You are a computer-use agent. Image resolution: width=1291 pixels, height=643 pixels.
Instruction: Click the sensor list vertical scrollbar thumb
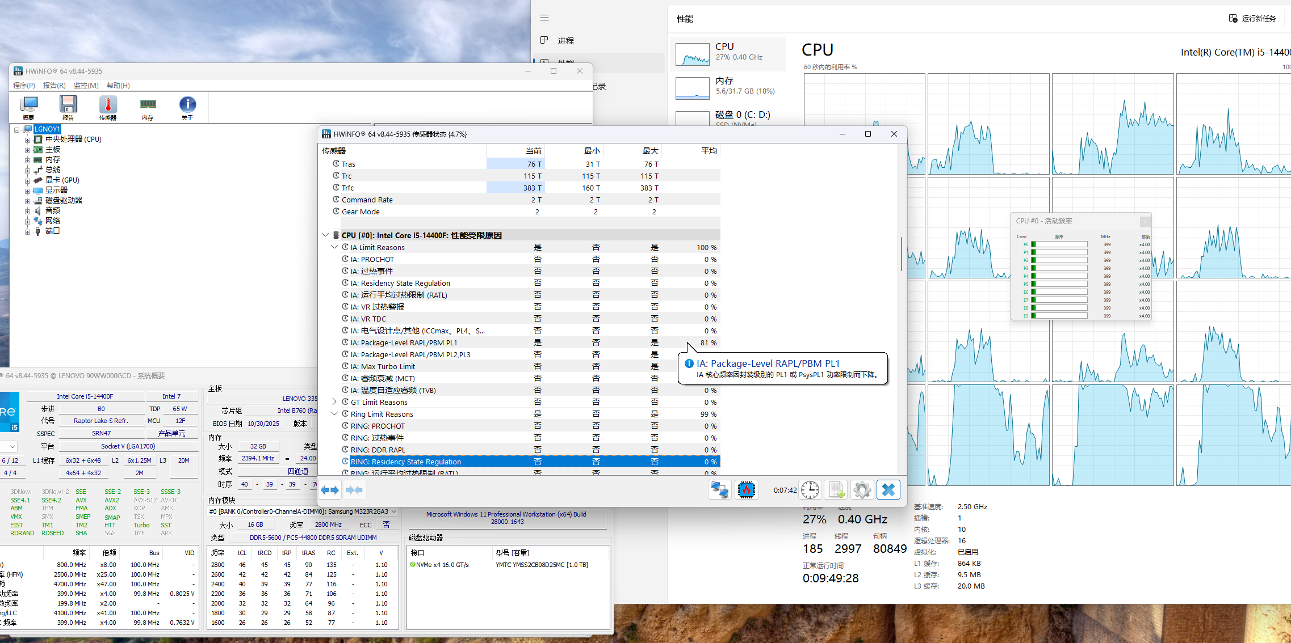click(x=901, y=253)
